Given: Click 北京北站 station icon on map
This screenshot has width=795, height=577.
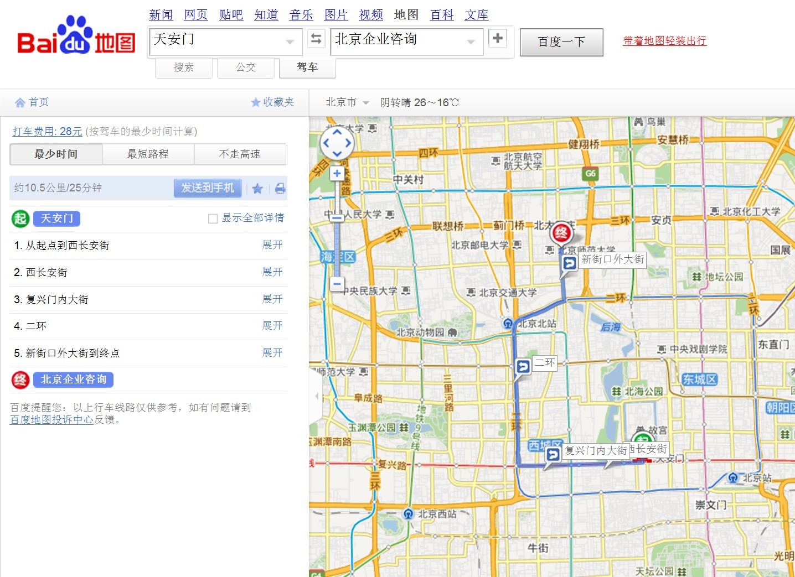Looking at the screenshot, I should click(508, 324).
